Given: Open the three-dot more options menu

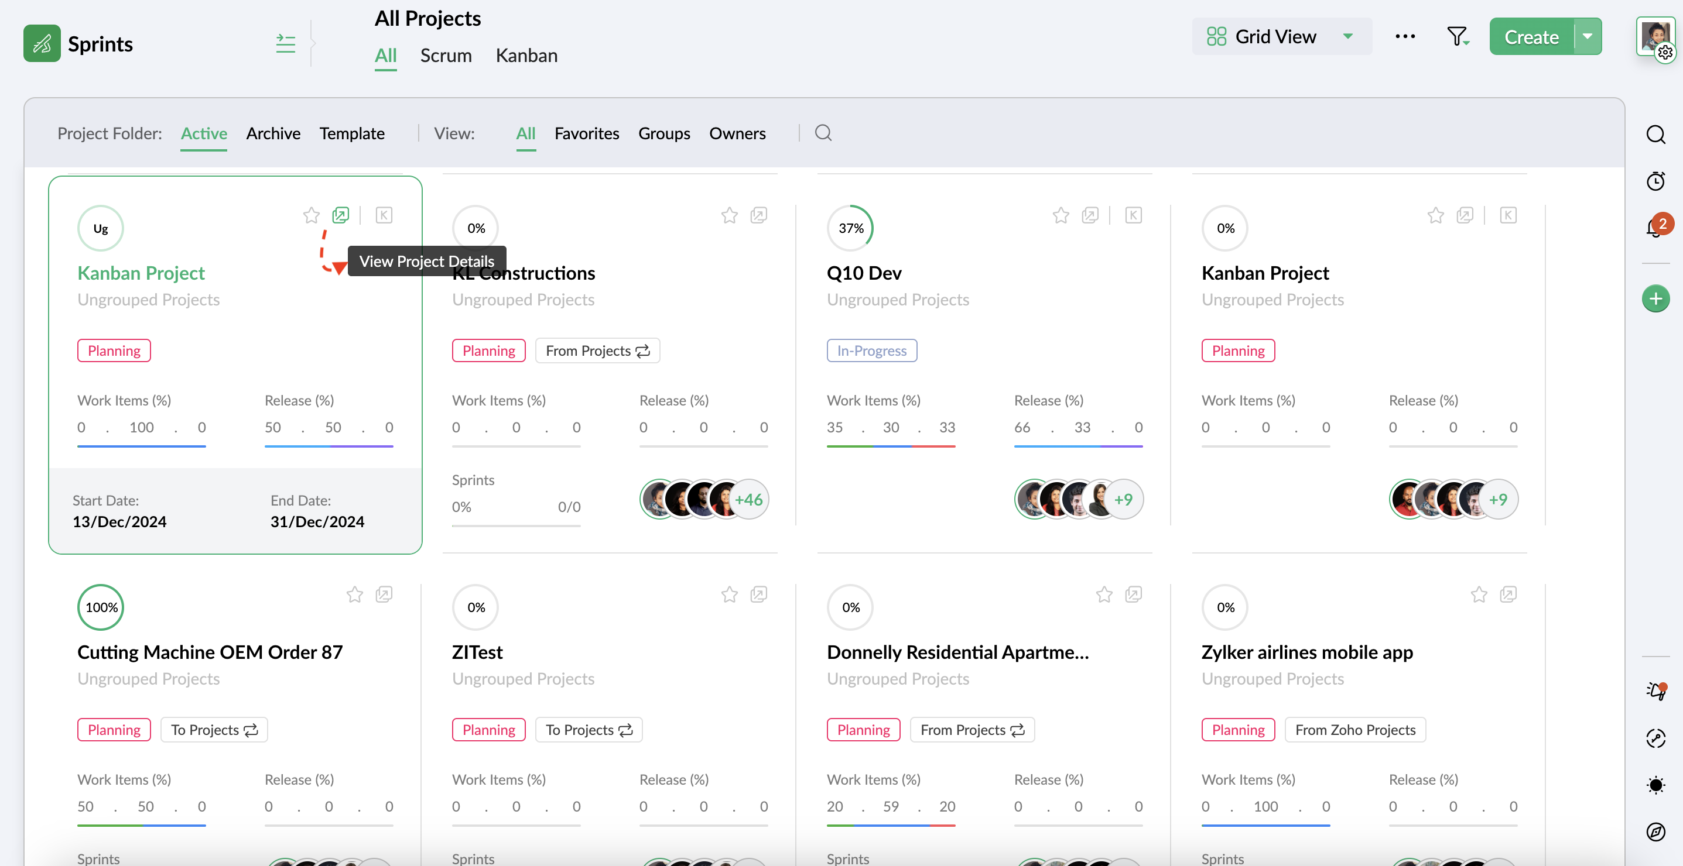Looking at the screenshot, I should tap(1405, 36).
